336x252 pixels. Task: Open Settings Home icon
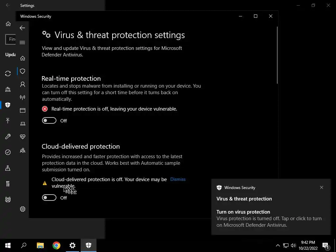click(x=8, y=24)
